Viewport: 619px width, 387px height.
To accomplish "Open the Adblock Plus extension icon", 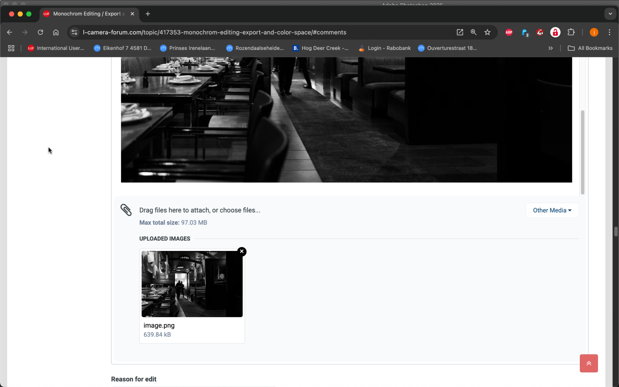I will click(x=509, y=32).
